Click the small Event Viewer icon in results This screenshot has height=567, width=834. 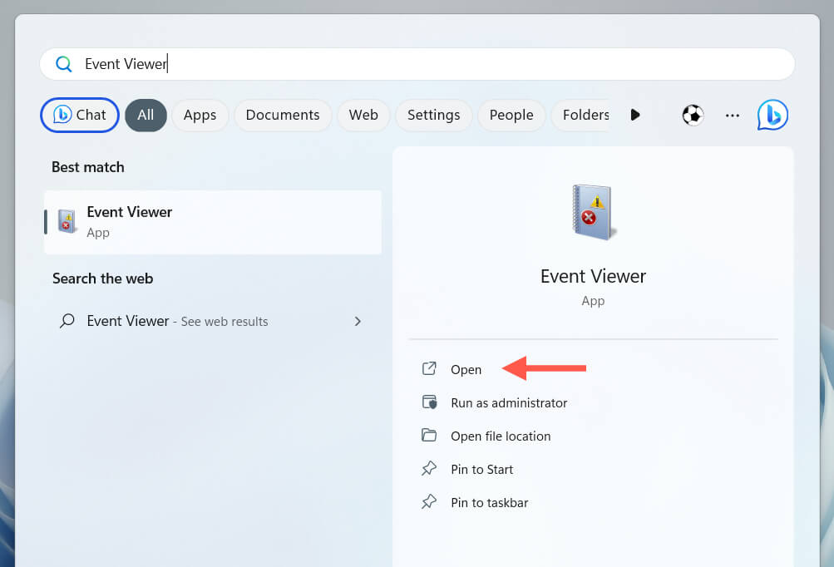[x=67, y=222]
